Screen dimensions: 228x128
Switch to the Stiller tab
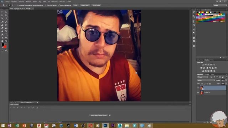point(212,60)
